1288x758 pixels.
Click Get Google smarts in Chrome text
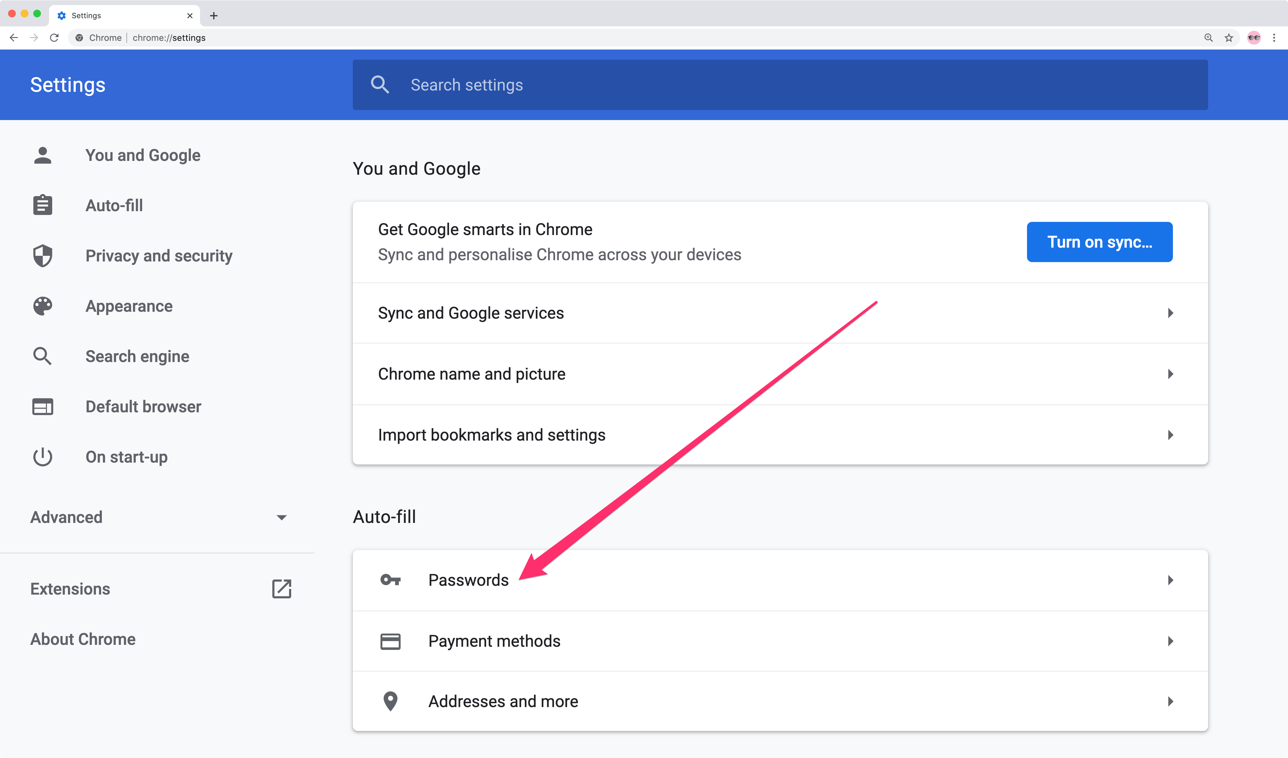click(485, 229)
